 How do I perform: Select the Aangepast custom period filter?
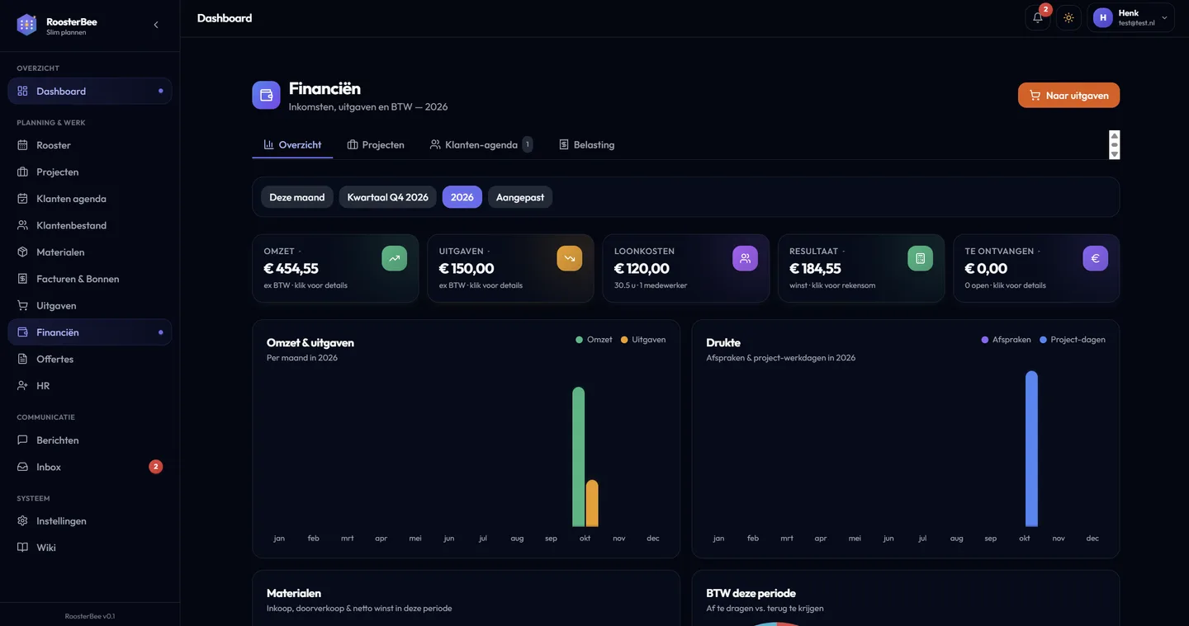520,197
